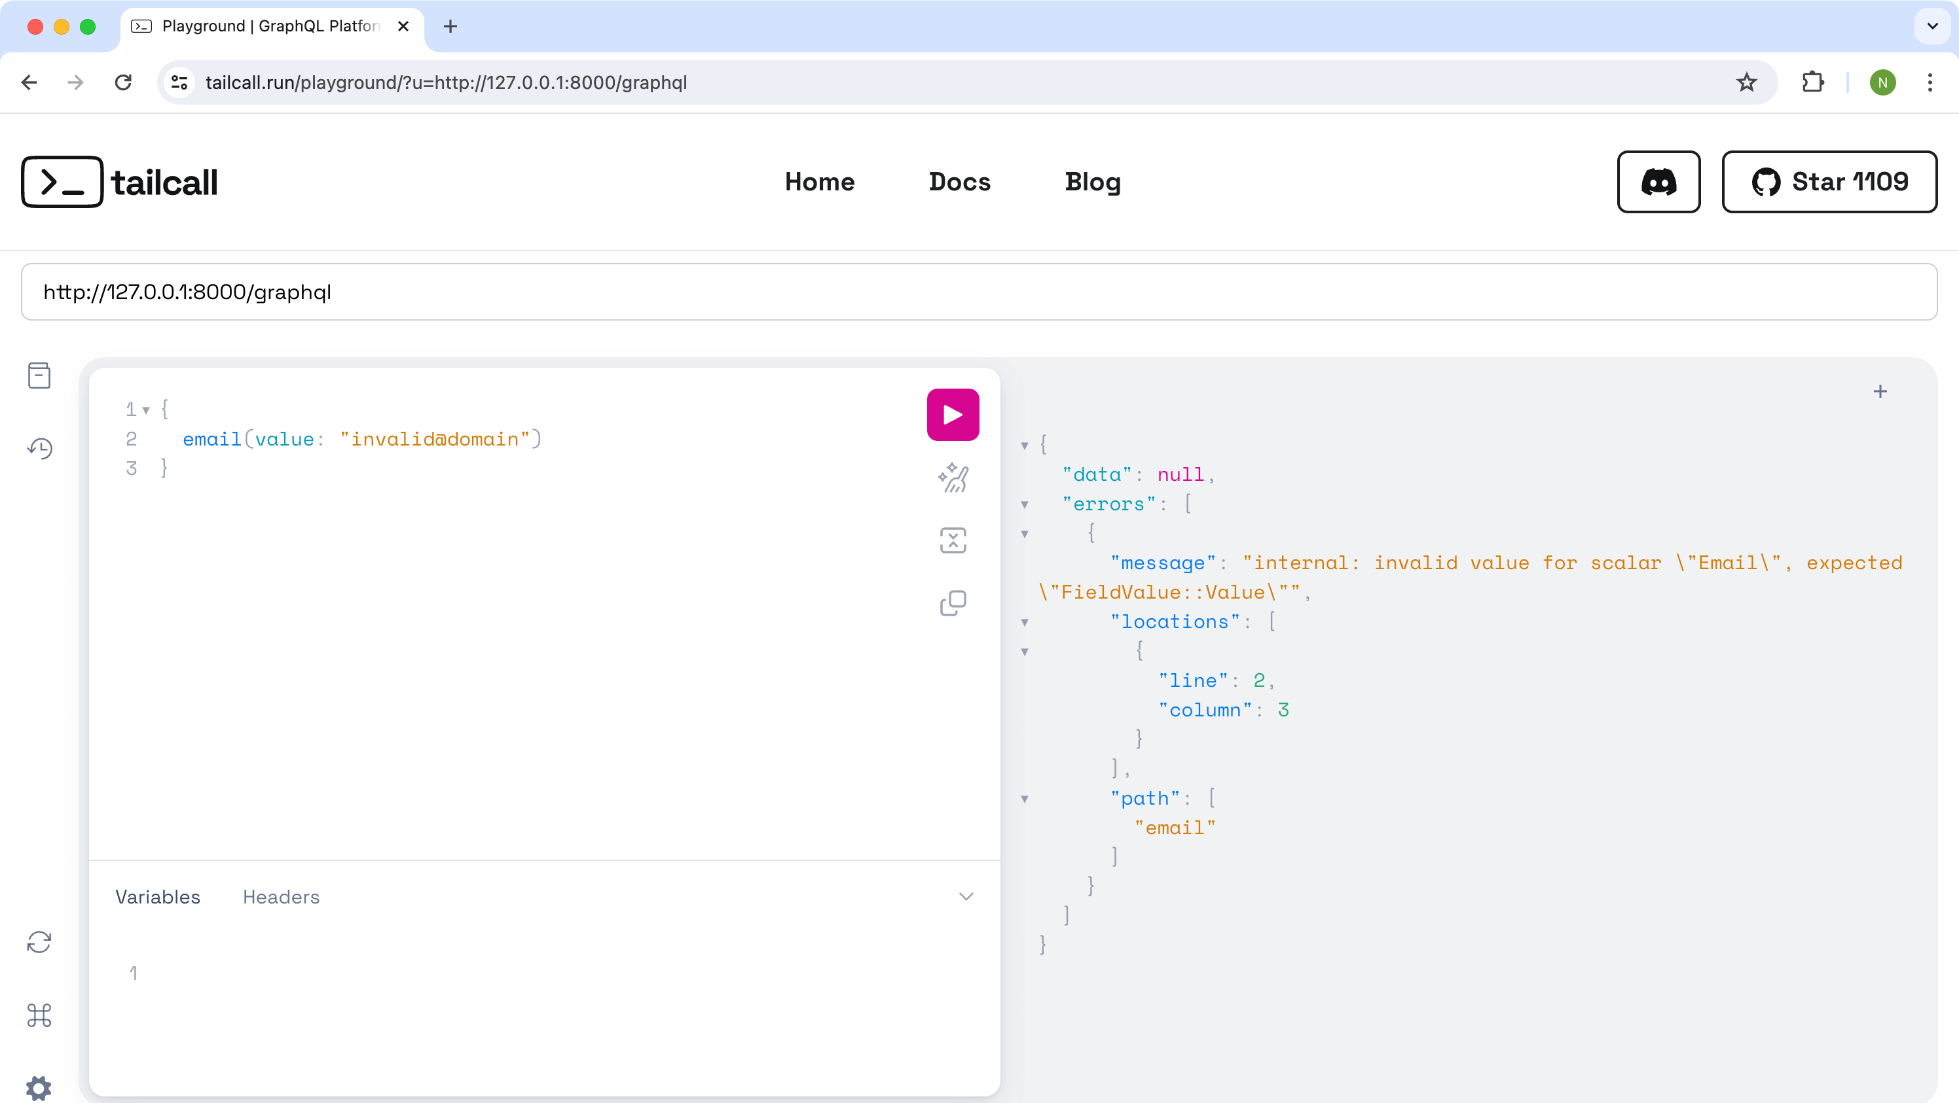Open the documentation explorer sidebar icon
Viewport: 1959px width, 1103px height.
coord(39,376)
